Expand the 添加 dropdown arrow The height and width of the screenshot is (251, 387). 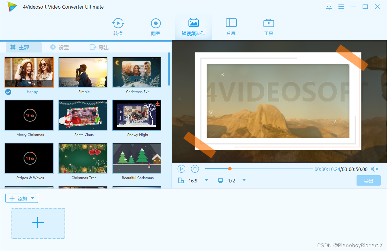pos(32,198)
